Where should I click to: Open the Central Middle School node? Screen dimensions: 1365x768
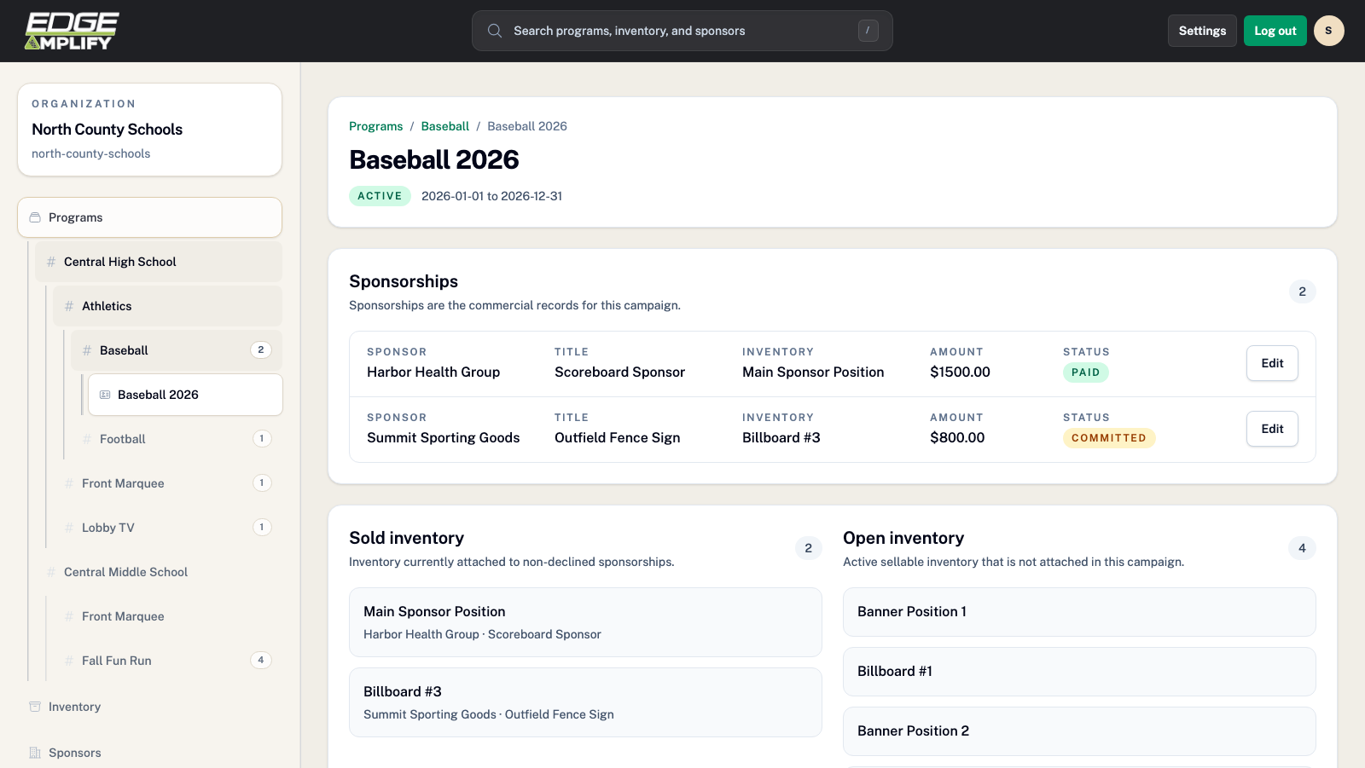(125, 572)
